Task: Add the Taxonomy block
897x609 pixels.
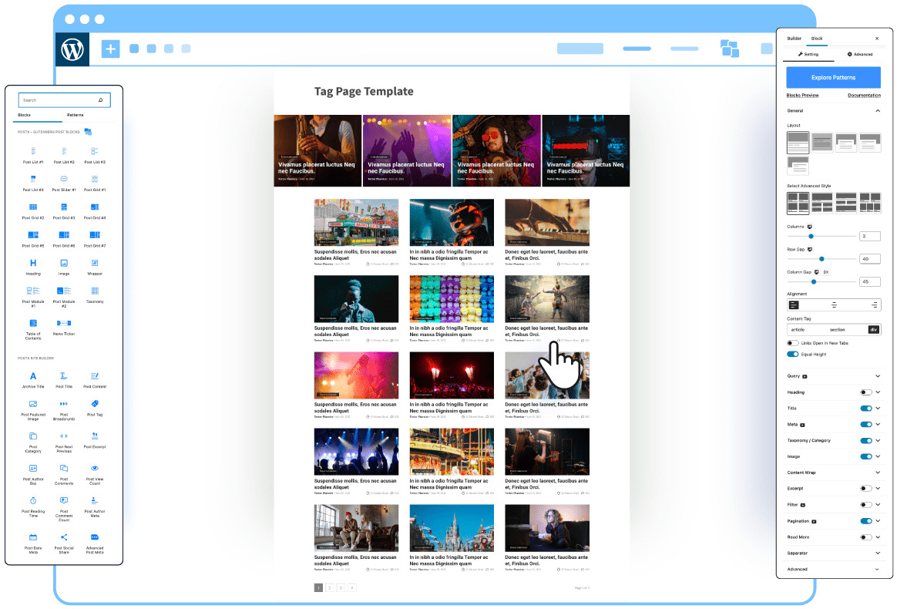Action: point(94,294)
